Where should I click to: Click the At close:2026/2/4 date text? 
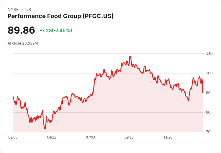(23, 43)
